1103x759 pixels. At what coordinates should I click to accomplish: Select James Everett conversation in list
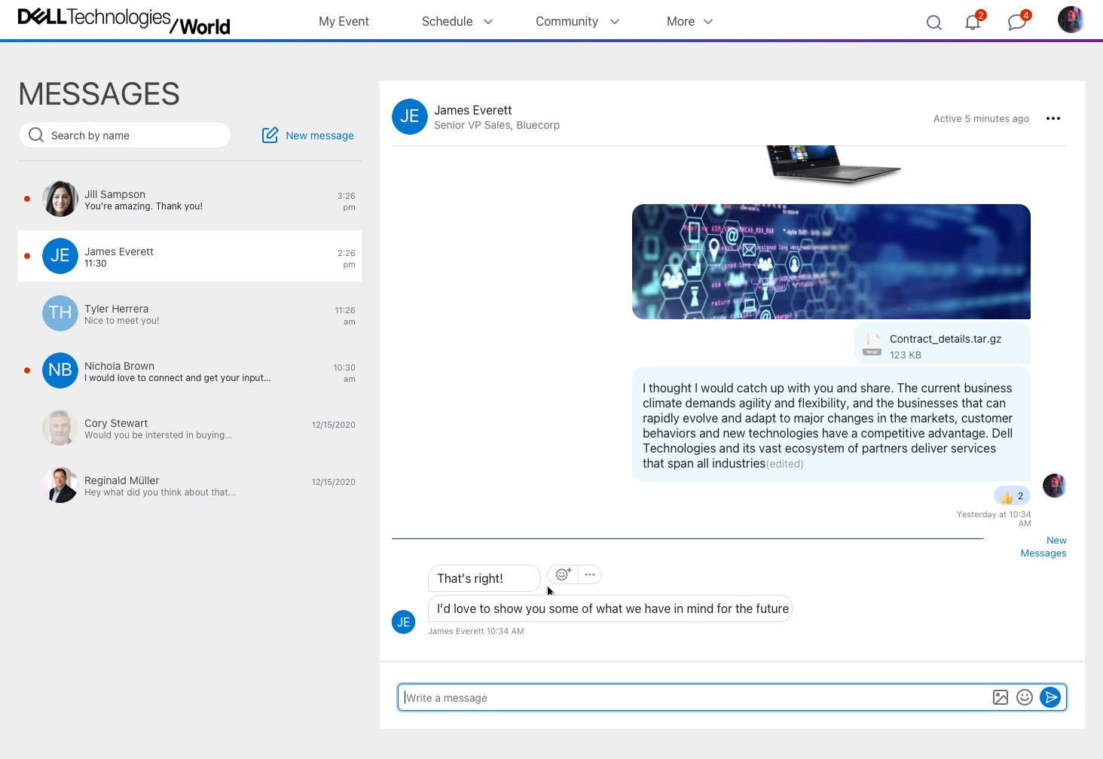click(190, 256)
